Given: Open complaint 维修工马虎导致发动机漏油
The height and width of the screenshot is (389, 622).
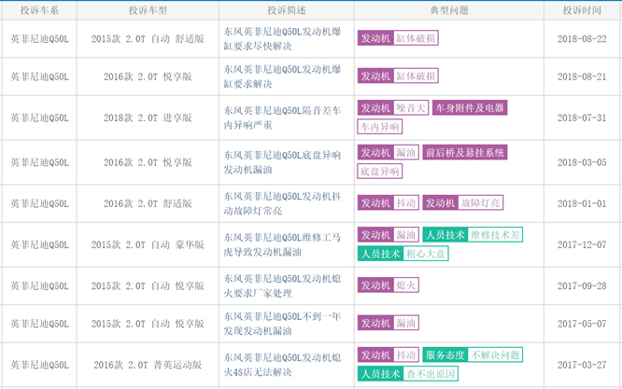Looking at the screenshot, I should tap(282, 244).
